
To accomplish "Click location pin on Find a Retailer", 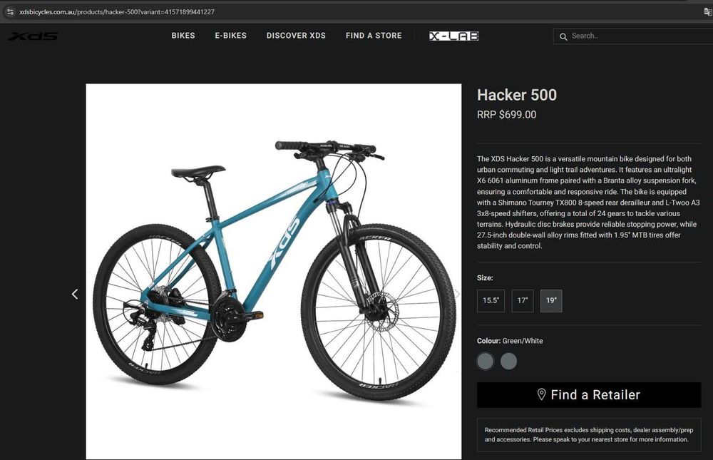I will (x=541, y=394).
